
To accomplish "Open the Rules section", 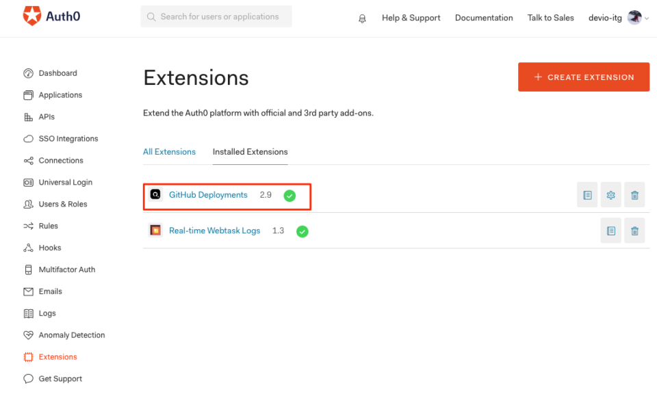I will click(x=50, y=226).
